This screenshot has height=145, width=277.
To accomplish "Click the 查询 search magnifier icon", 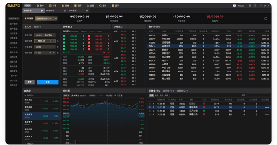I will [x=100, y=5].
